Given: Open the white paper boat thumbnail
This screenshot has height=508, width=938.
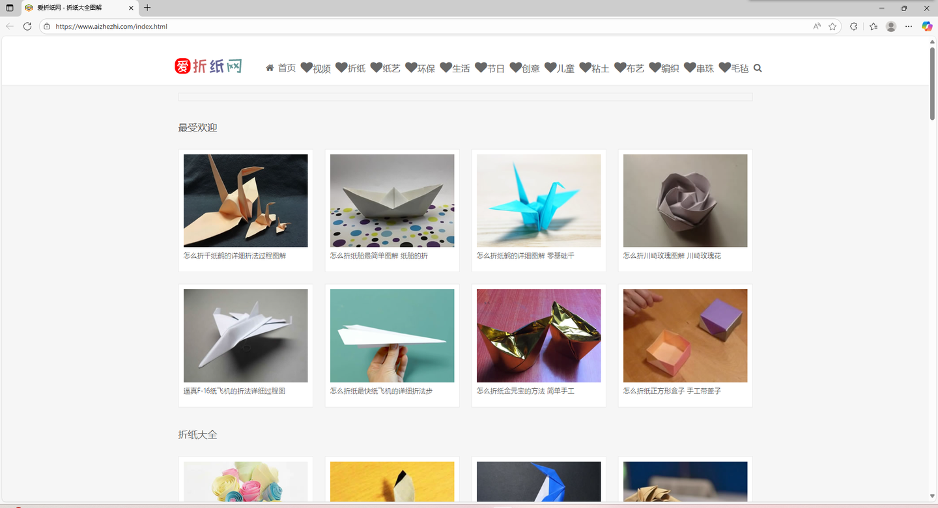Looking at the screenshot, I should 392,201.
